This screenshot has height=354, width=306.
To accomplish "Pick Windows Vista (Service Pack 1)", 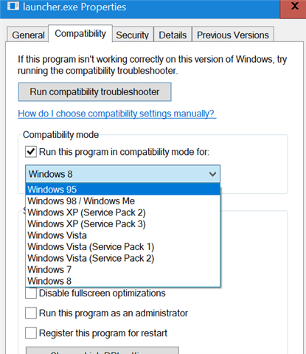I will [x=122, y=247].
